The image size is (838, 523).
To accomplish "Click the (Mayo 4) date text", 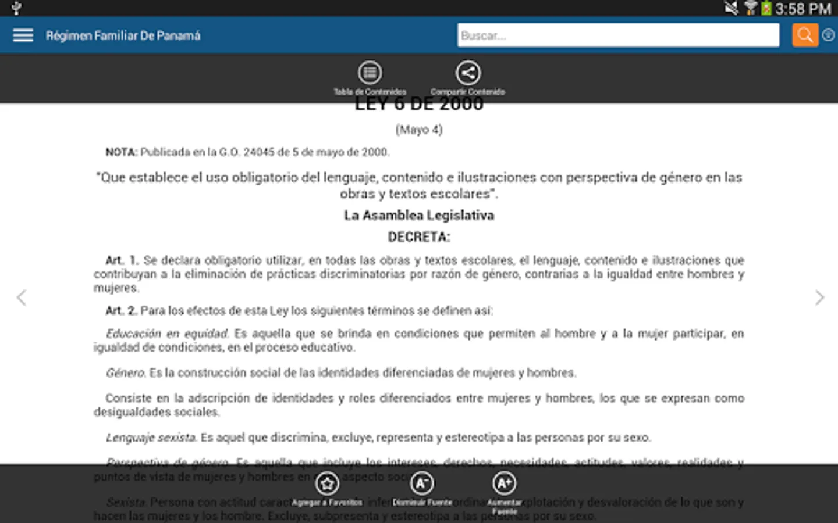I will tap(419, 130).
